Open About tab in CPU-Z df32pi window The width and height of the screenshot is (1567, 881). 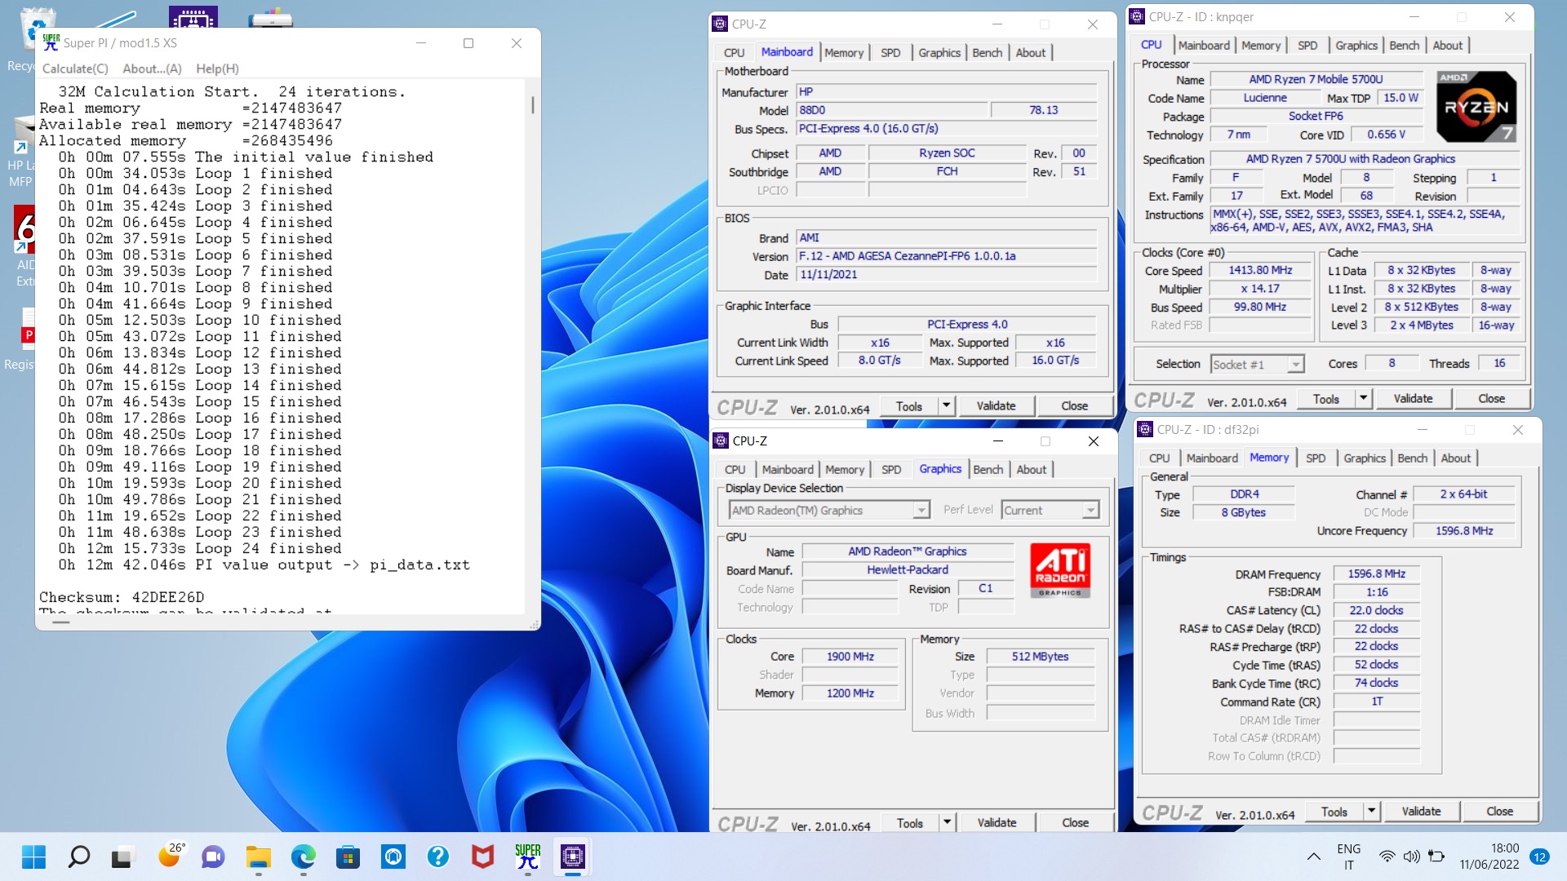(x=1455, y=458)
